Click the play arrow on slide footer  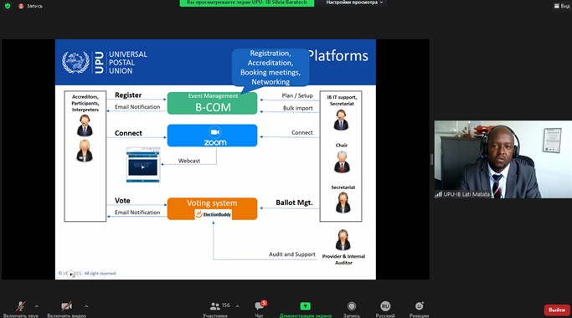tap(71, 274)
